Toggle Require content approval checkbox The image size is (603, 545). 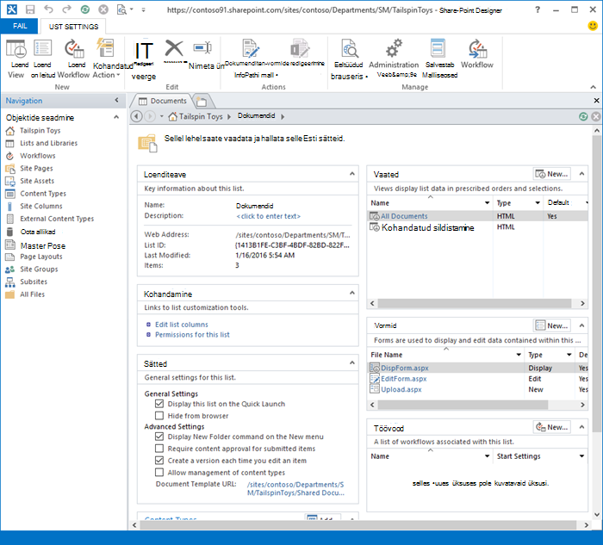[x=159, y=449]
